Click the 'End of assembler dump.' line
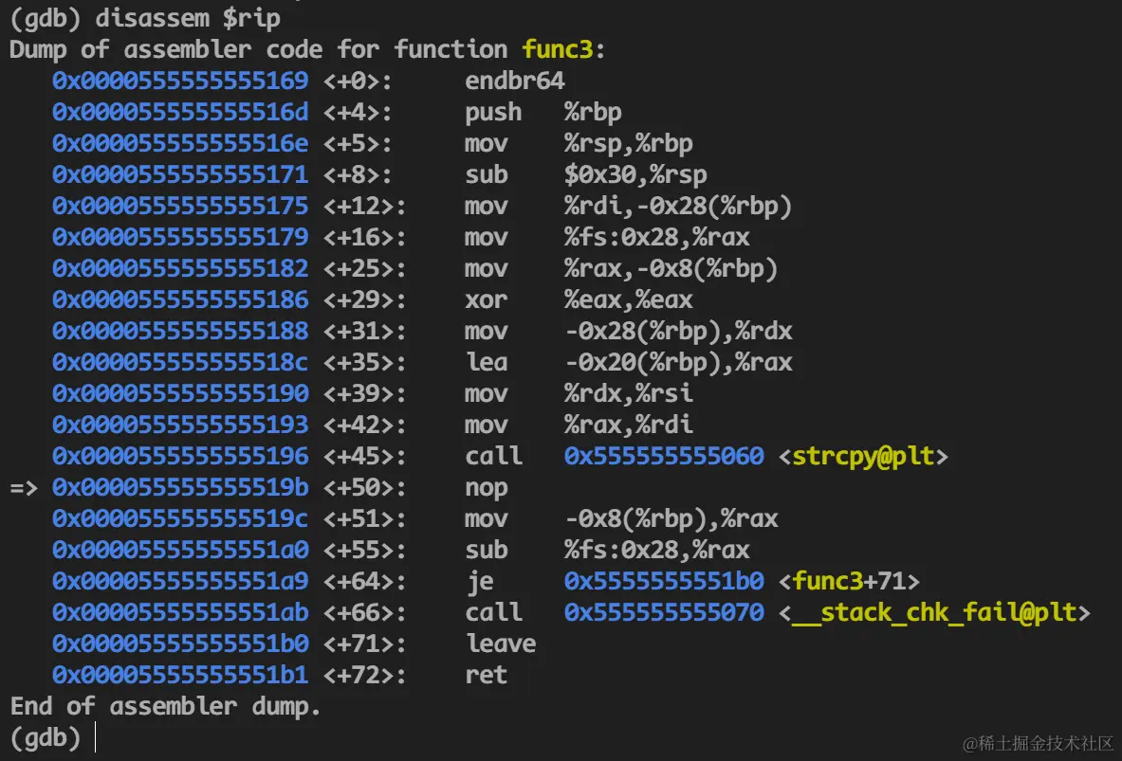 [166, 706]
